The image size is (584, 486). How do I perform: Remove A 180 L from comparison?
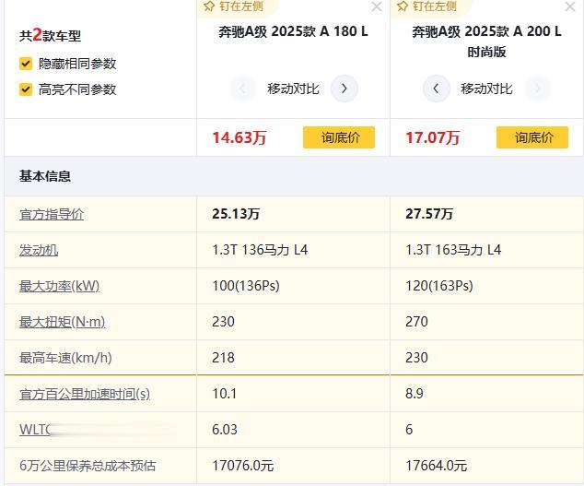tap(377, 7)
